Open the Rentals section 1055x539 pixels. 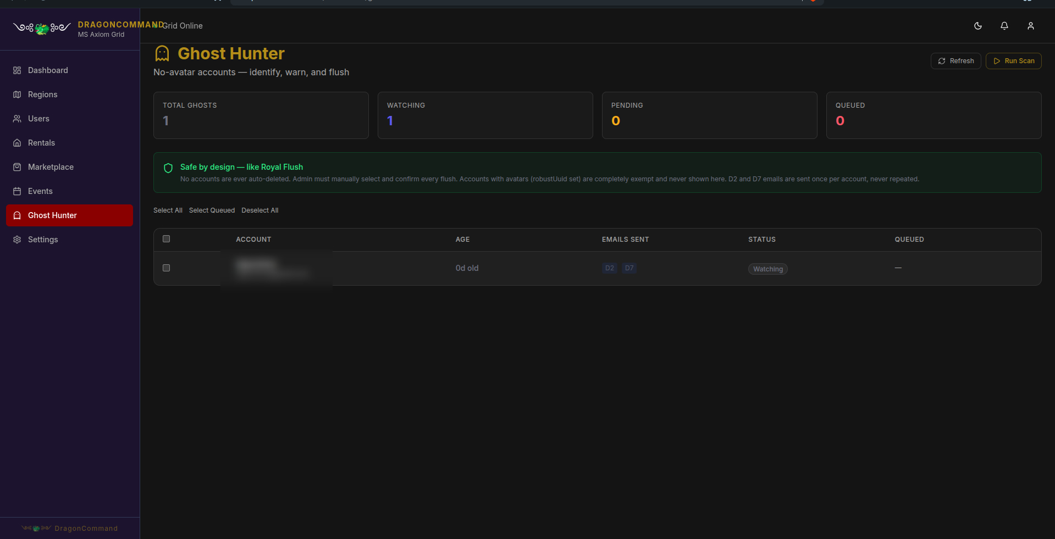[x=69, y=143]
